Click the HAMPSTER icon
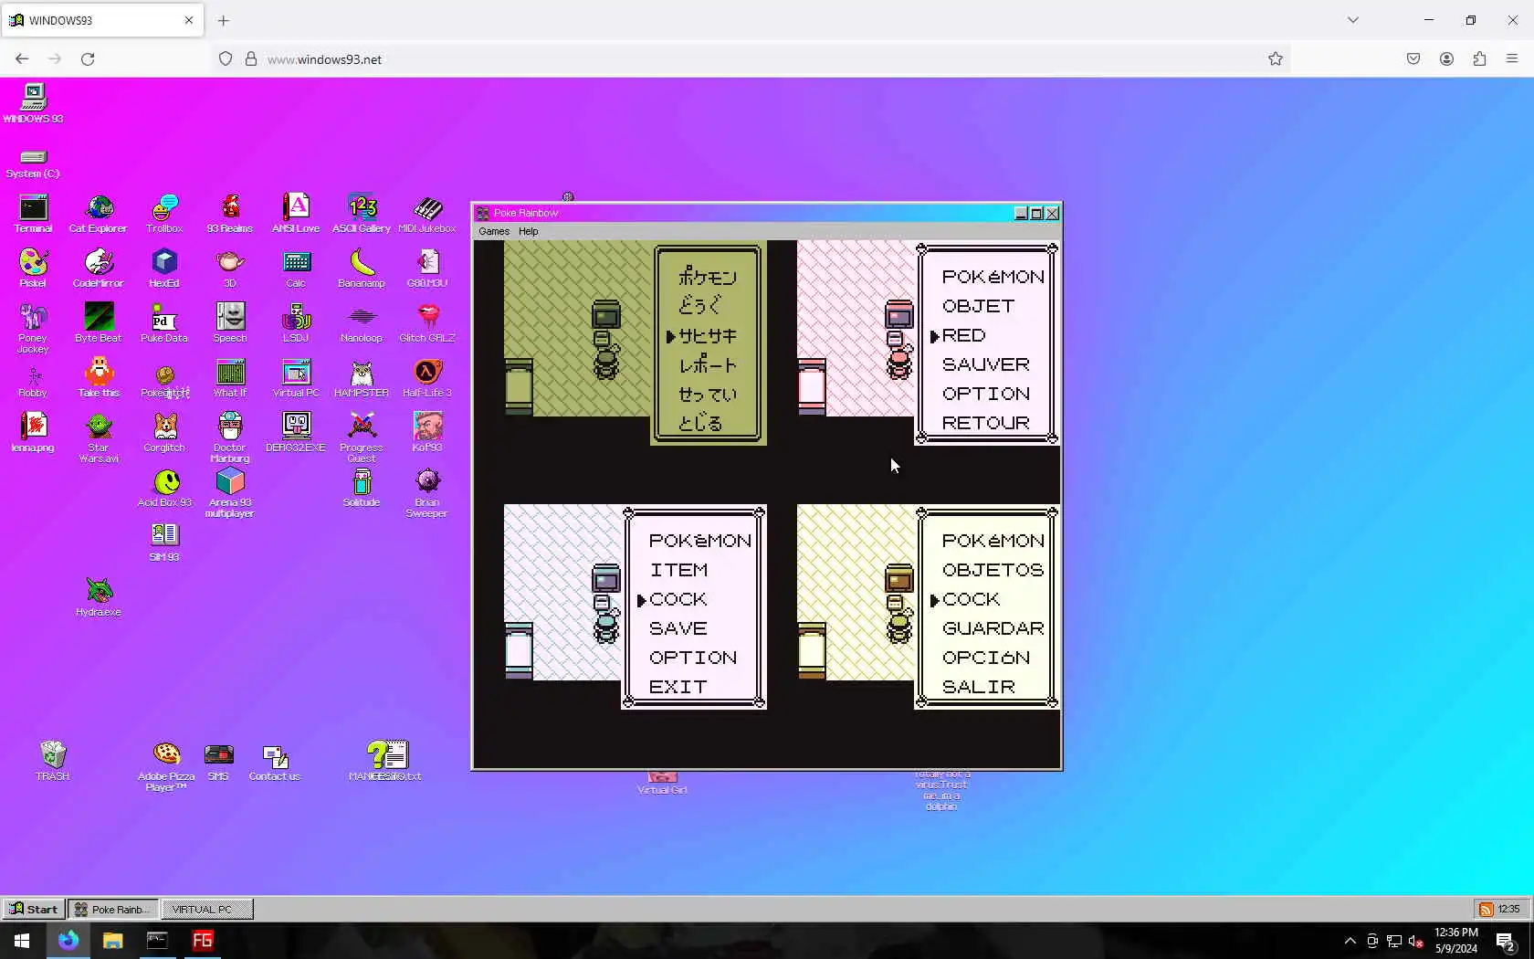 362,378
